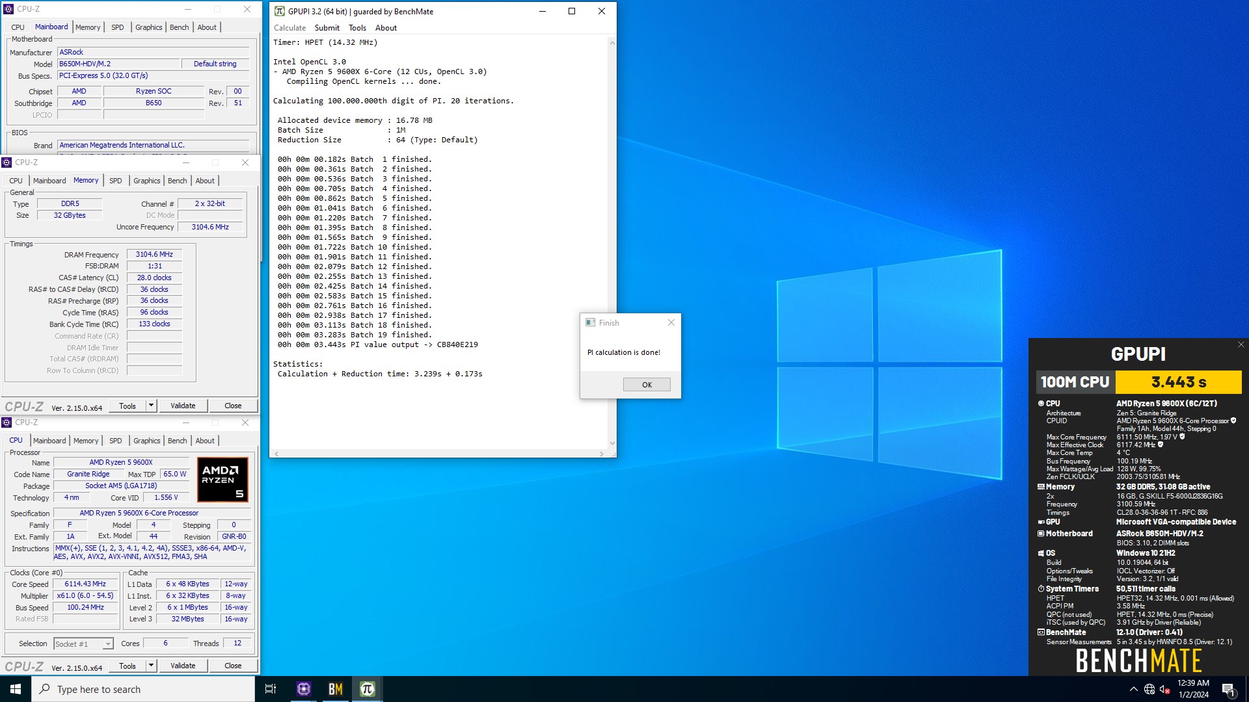This screenshot has width=1249, height=702.
Task: Click the 100M CPU label in BenchMate
Action: (1075, 382)
